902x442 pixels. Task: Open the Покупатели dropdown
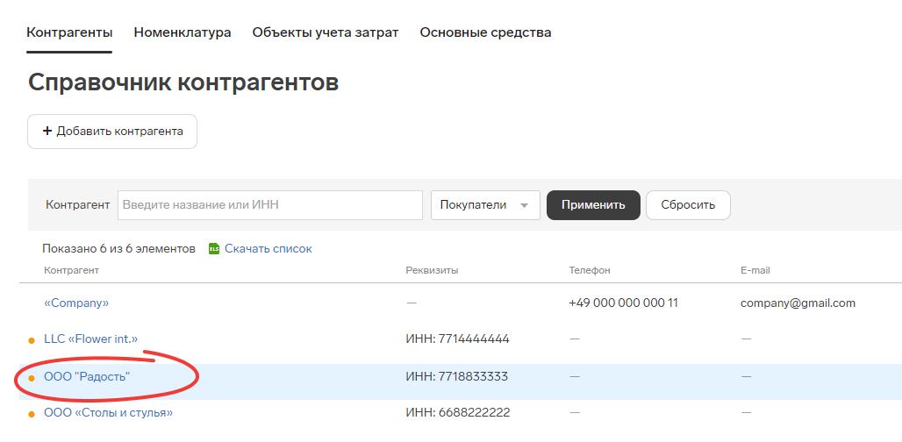(x=485, y=205)
